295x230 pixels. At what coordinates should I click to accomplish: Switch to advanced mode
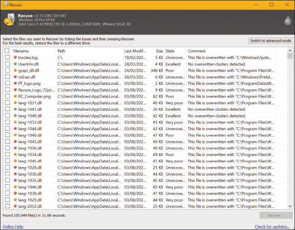[x=271, y=41]
